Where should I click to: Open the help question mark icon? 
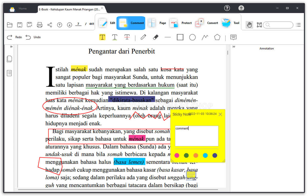point(227,8)
